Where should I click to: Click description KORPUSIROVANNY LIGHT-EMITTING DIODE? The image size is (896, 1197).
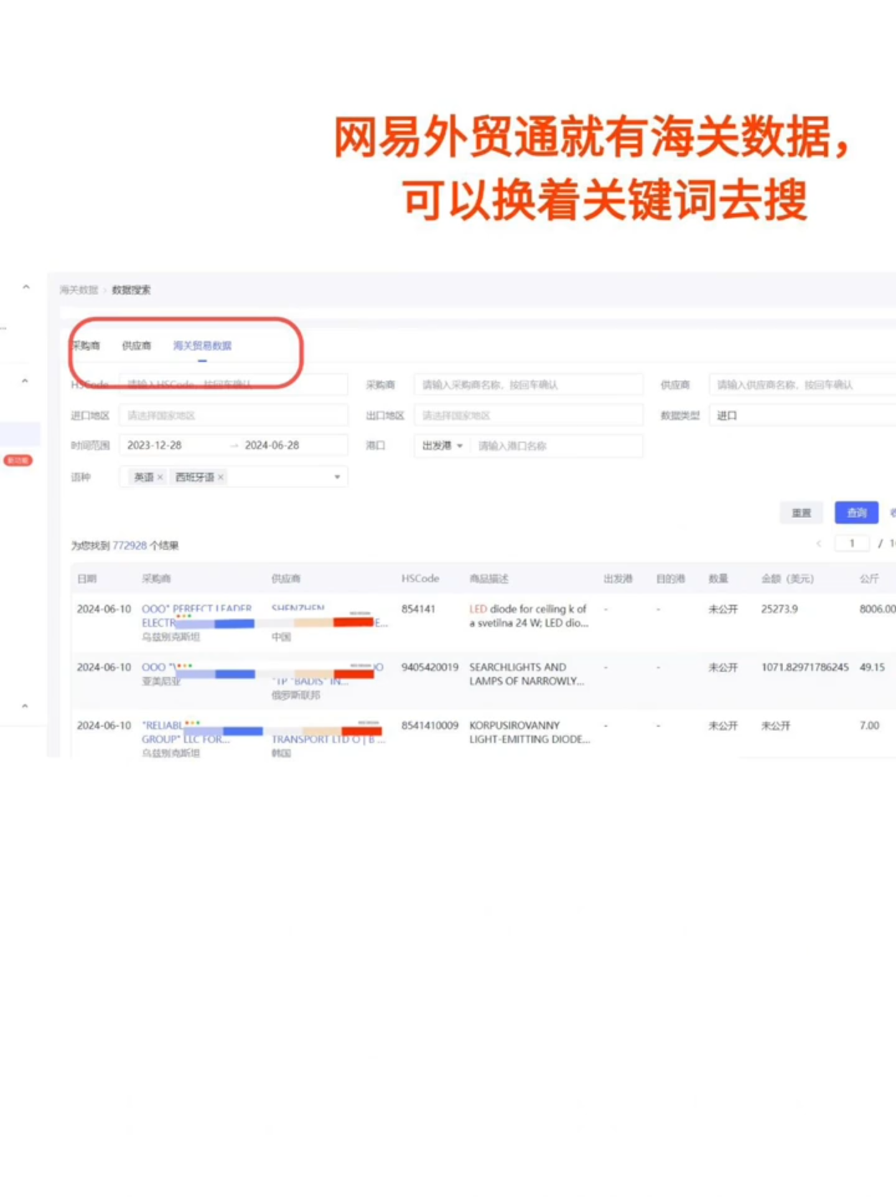tap(530, 732)
